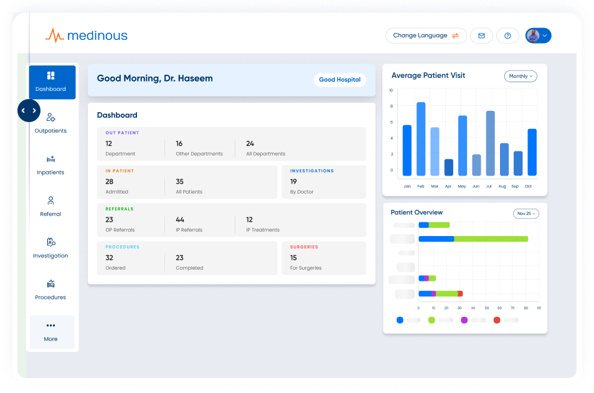Viewport: 594px width, 393px height.
Task: Click the medinous logo
Action: click(87, 36)
